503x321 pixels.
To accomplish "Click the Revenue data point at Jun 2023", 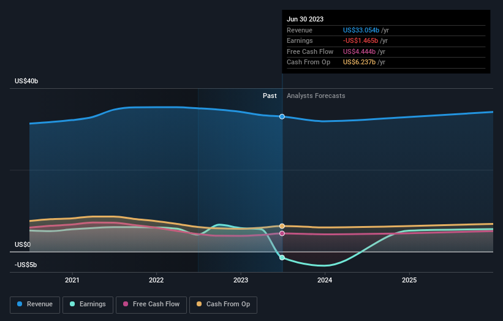I will [282, 116].
